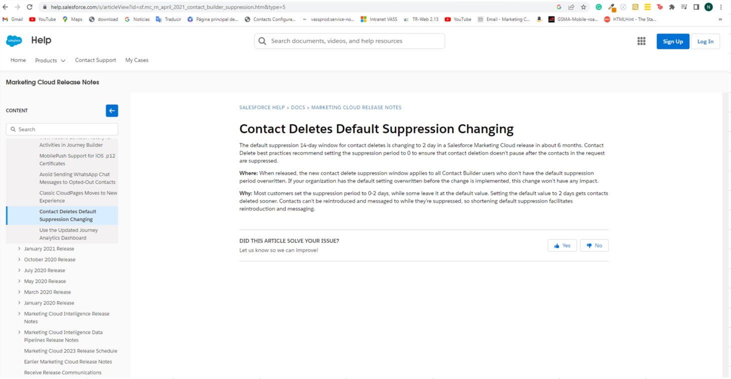
Task: Click the Salesforce cloud logo
Action: click(x=14, y=41)
